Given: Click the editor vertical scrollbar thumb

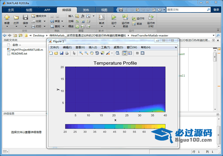Looking at the screenshot, I should (215, 57).
